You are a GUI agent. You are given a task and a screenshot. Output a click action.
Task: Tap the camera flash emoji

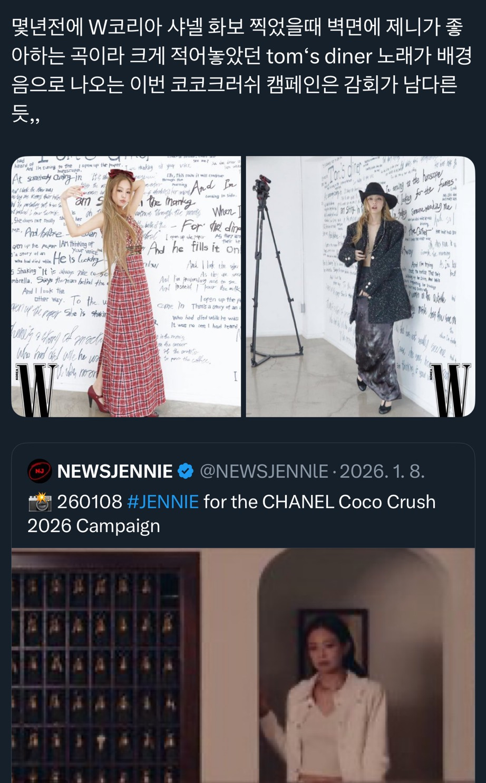40,502
